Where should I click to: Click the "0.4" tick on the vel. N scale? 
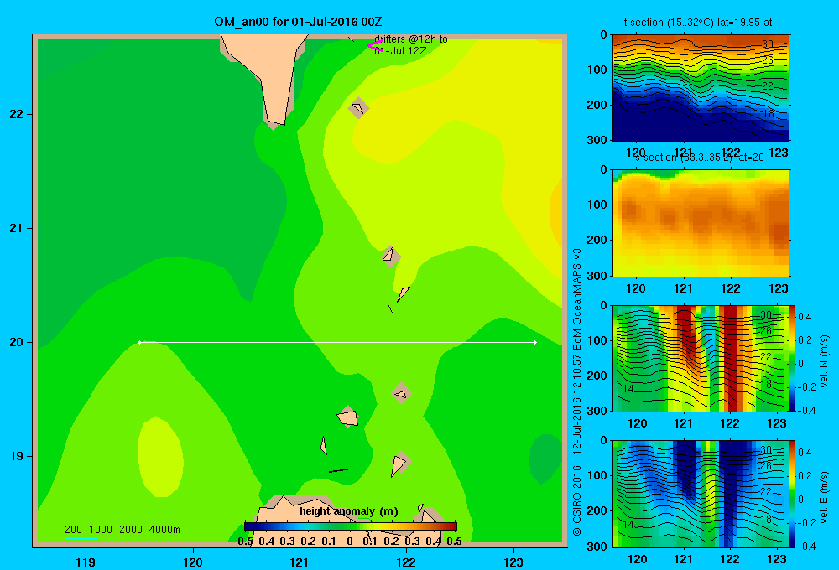coord(805,317)
